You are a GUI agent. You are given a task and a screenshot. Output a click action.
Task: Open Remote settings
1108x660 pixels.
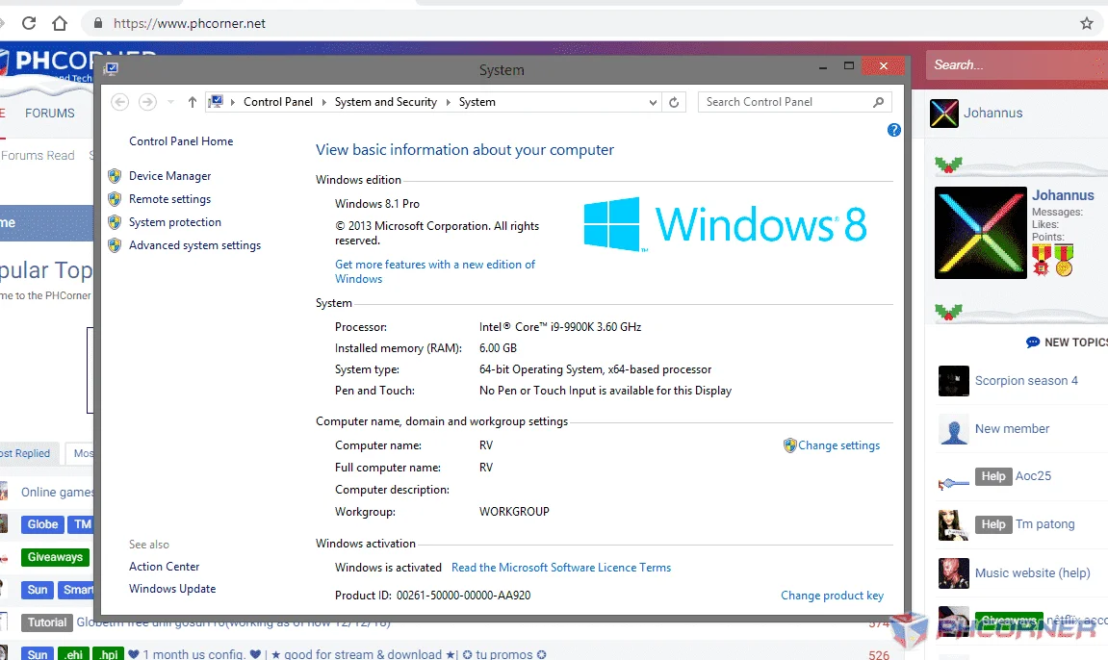(169, 199)
